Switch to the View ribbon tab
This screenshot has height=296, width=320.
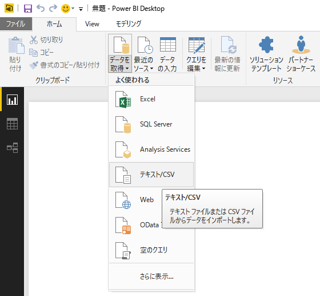(92, 24)
